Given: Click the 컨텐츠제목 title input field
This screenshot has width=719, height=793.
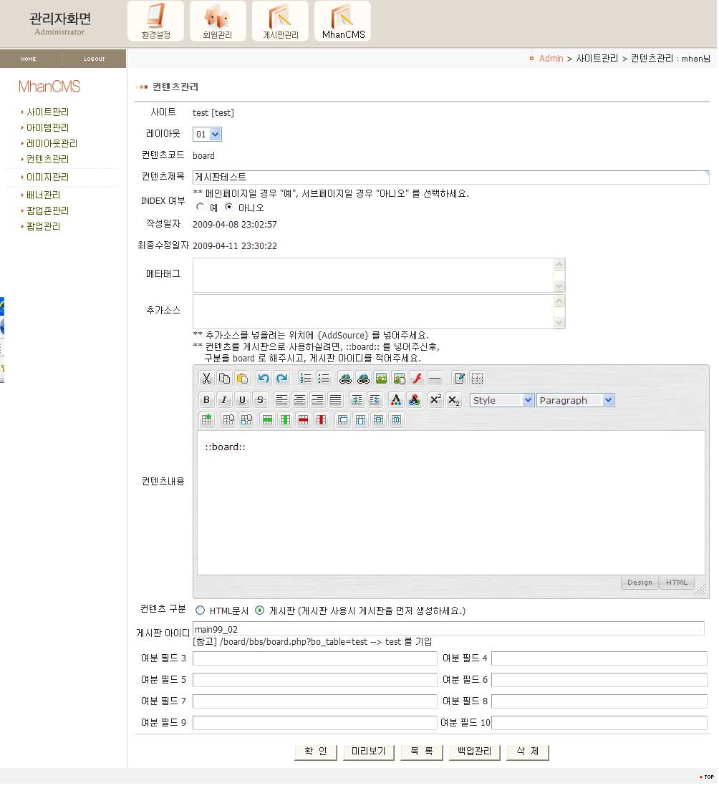Looking at the screenshot, I should (450, 177).
